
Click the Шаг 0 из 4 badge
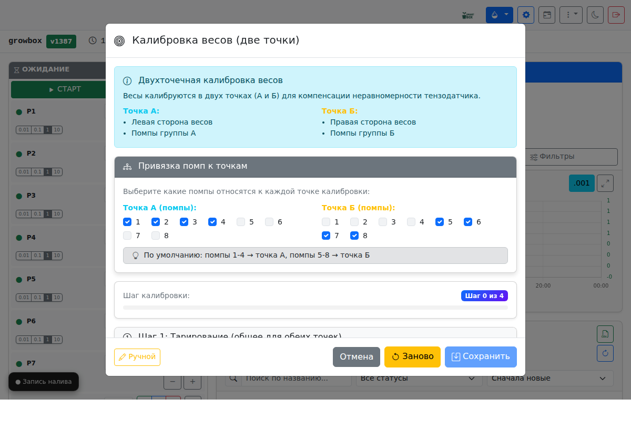pyautogui.click(x=484, y=296)
